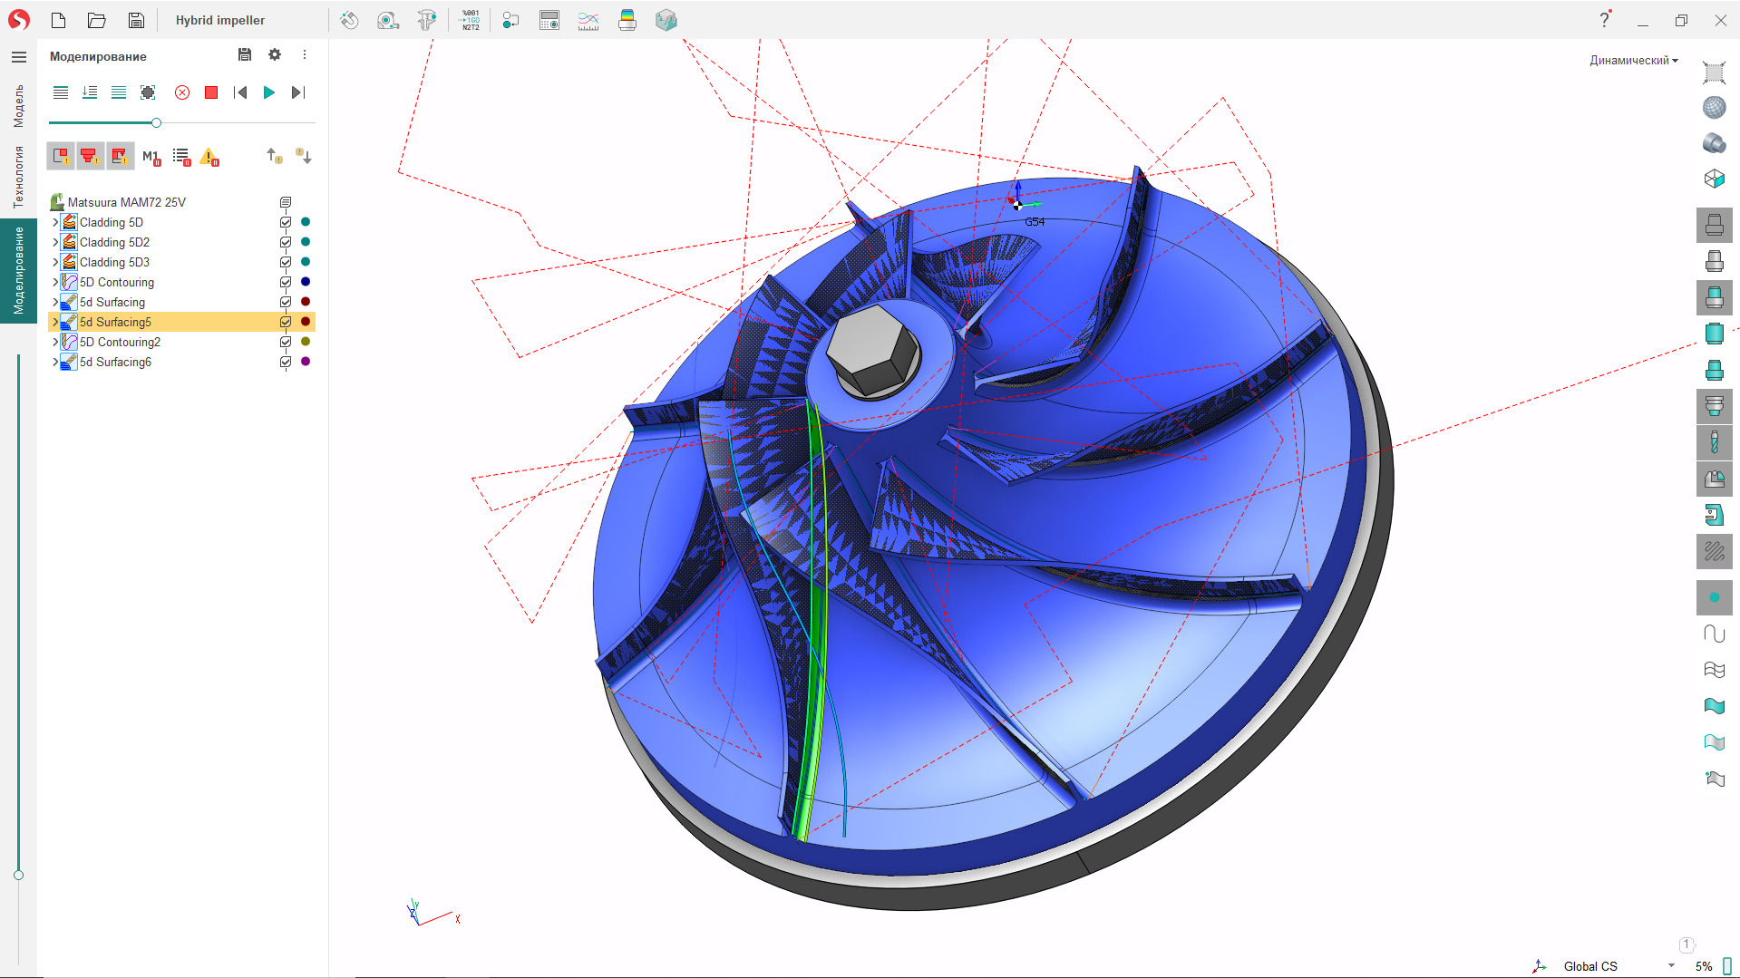The image size is (1740, 978).
Task: Open the G-code viewer %001
Action: point(471,20)
